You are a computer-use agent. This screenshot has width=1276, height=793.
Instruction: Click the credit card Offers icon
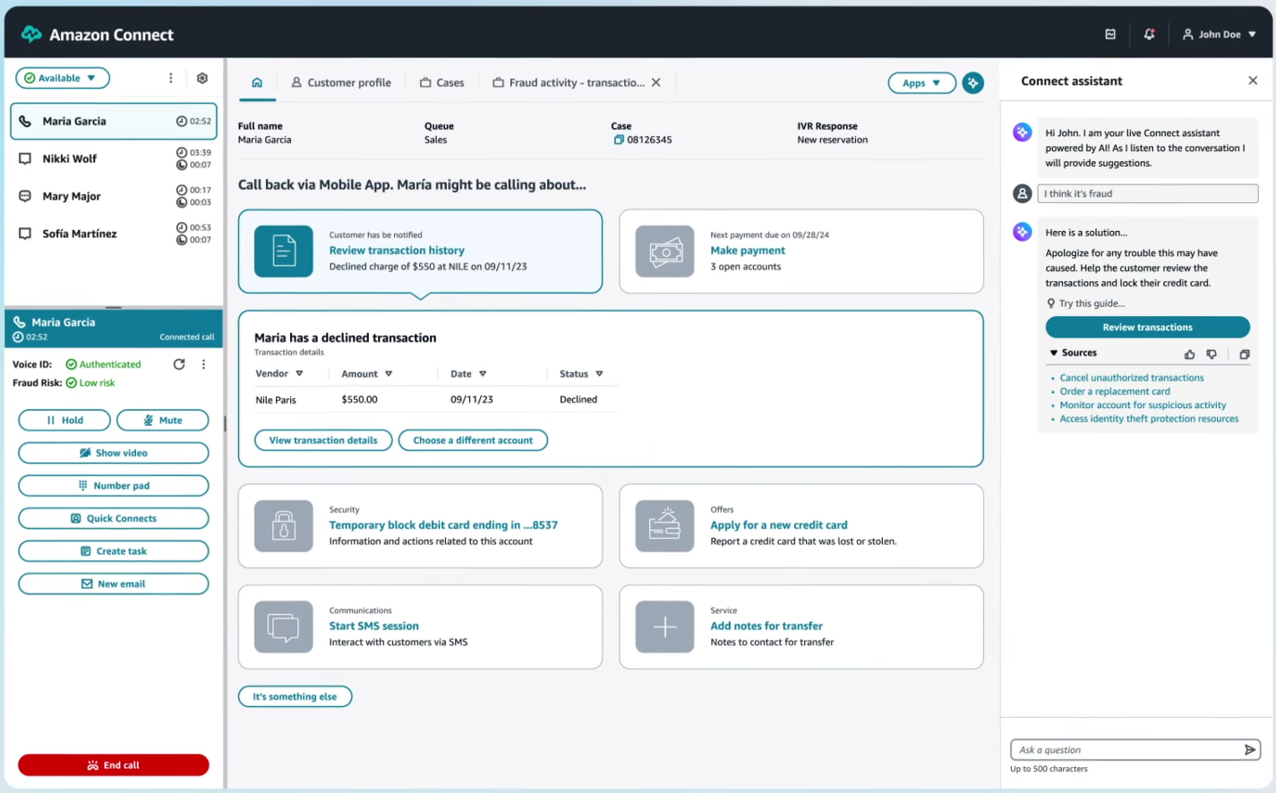click(x=664, y=525)
